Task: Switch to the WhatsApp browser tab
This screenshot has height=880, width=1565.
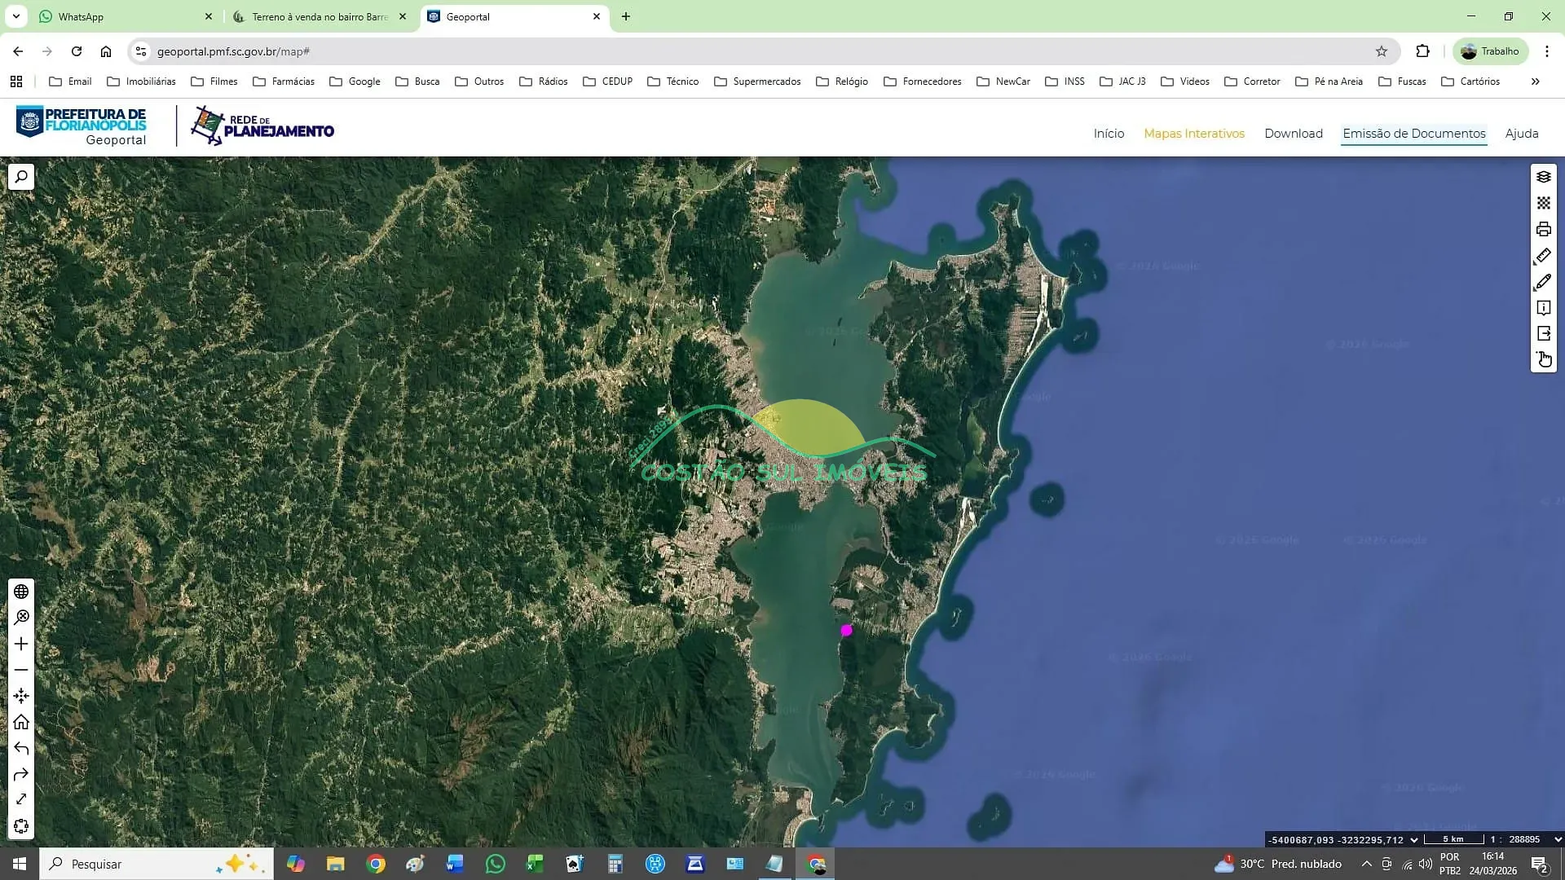Action: click(126, 16)
